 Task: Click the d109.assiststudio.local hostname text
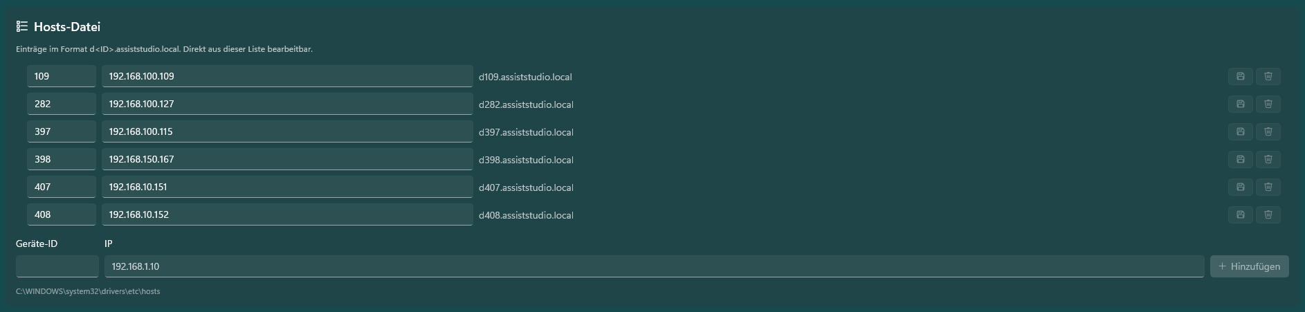pos(525,77)
